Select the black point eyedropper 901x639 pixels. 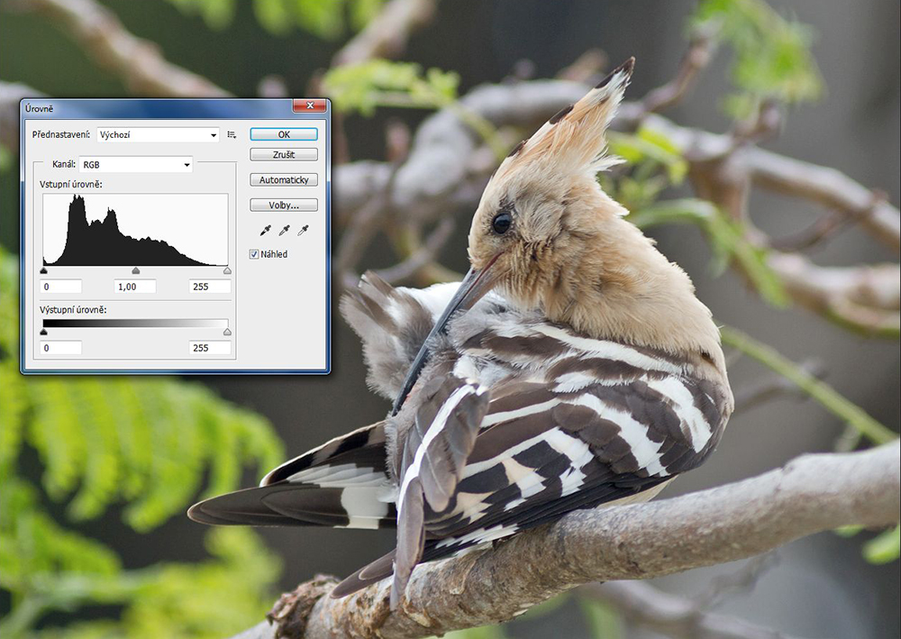point(266,231)
